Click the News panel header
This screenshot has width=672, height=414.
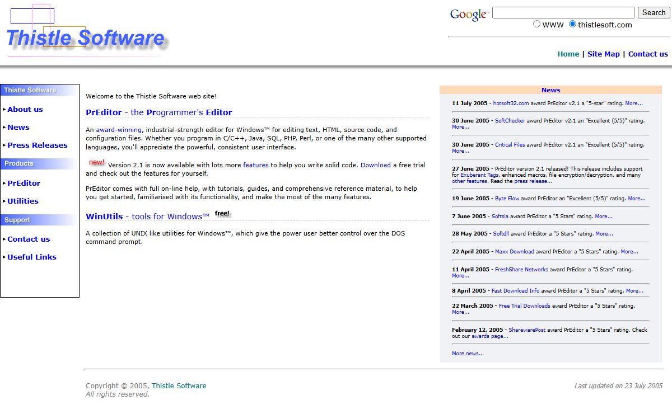click(550, 90)
